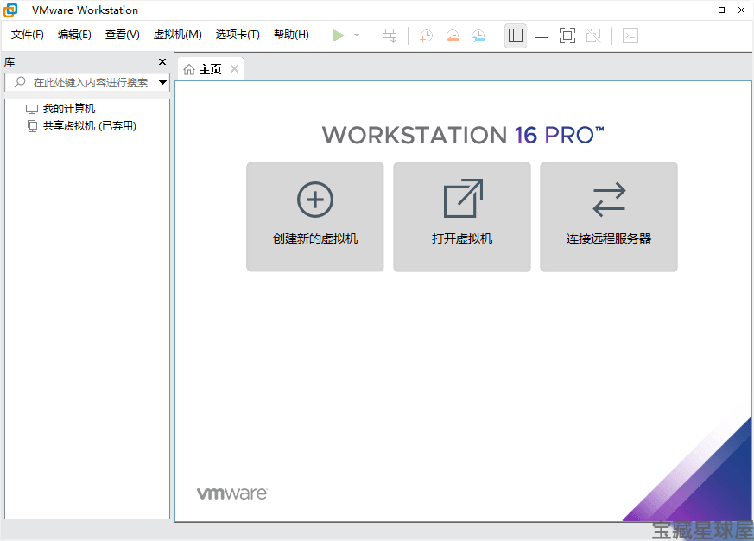This screenshot has height=541, width=754.
Task: Click the console view toolbar icon
Action: pos(630,35)
